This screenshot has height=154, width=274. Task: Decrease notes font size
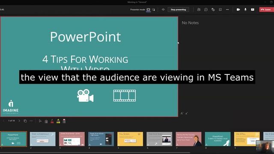tap(187, 113)
